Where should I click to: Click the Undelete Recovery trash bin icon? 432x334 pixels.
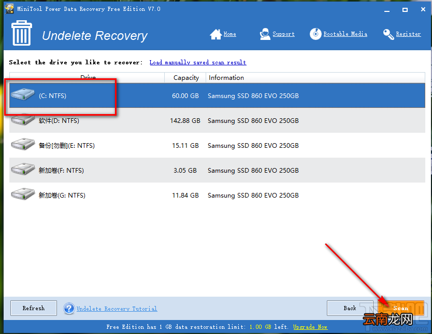tap(21, 33)
